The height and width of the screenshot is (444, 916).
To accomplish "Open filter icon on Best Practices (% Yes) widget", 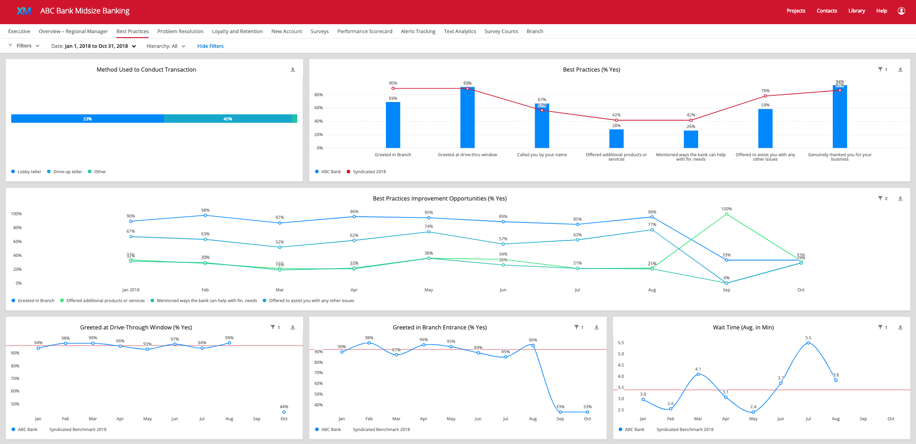I will [x=880, y=69].
